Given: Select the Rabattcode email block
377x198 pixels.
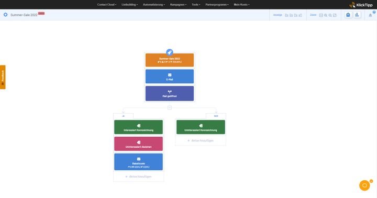Looking at the screenshot, I should click(138, 162).
